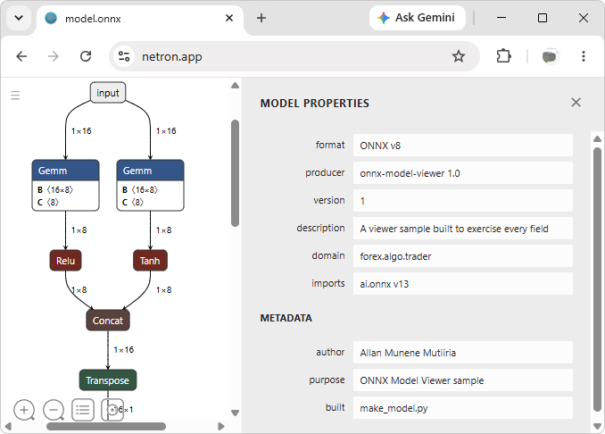Open the Extensions puzzle icon

coord(503,56)
